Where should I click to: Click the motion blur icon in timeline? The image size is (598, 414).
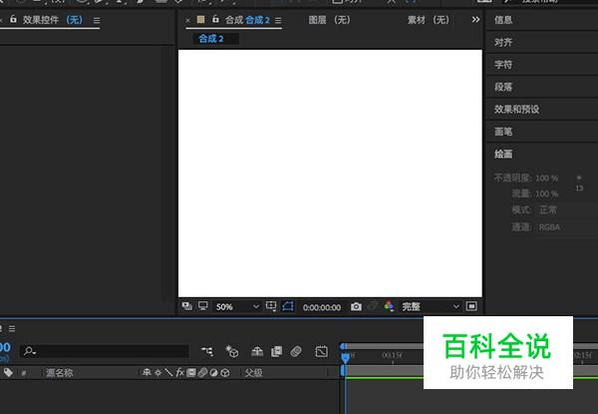click(x=296, y=351)
